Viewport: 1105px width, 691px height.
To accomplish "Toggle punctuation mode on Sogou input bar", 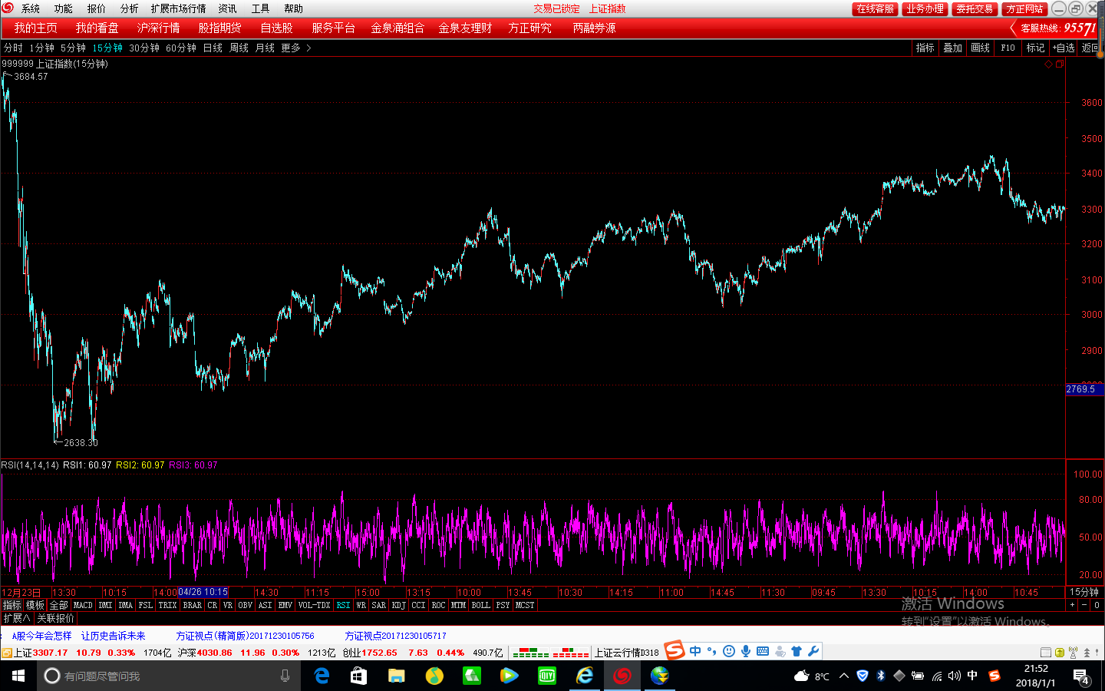I will pos(712,651).
